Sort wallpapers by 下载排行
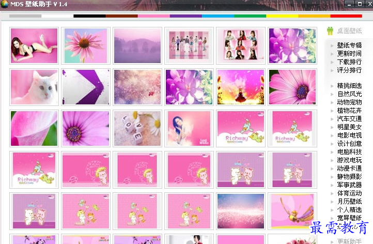The width and height of the screenshot is (373, 244). [x=349, y=62]
